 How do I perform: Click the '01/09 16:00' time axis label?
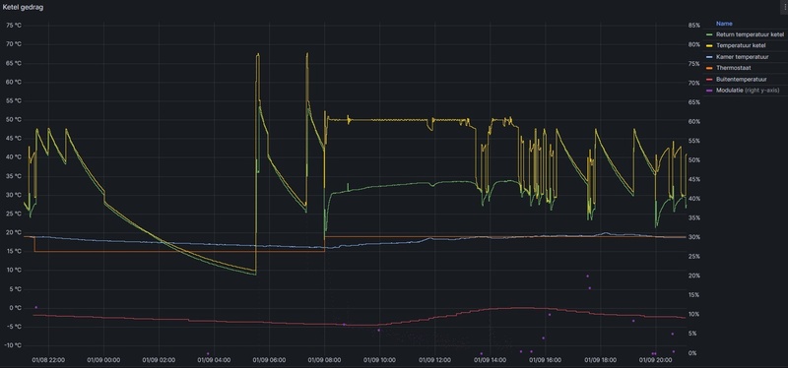[x=546, y=360]
